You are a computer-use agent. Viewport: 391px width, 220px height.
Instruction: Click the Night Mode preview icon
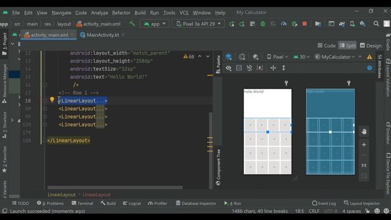click(255, 57)
